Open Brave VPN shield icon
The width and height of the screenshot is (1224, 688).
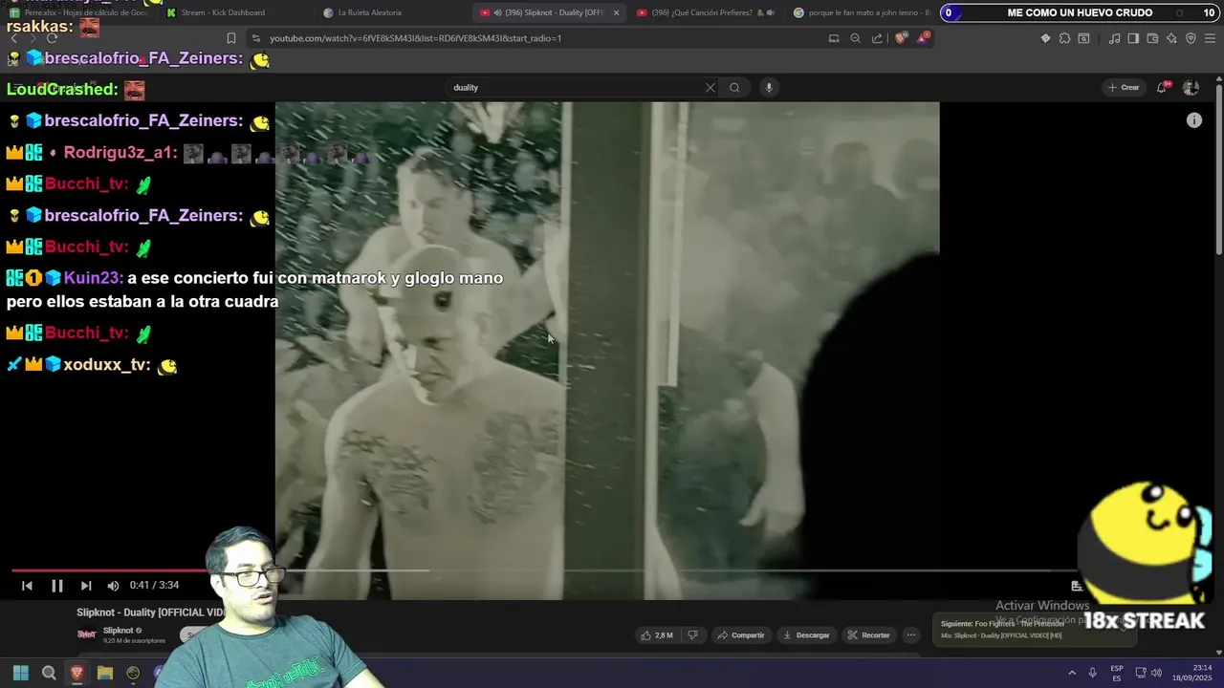[1191, 38]
